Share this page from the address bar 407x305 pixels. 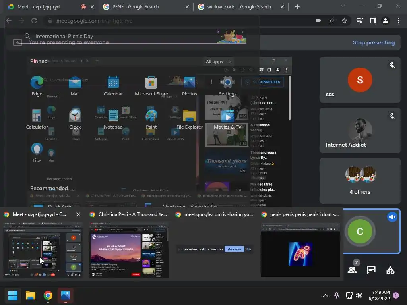coord(331,21)
